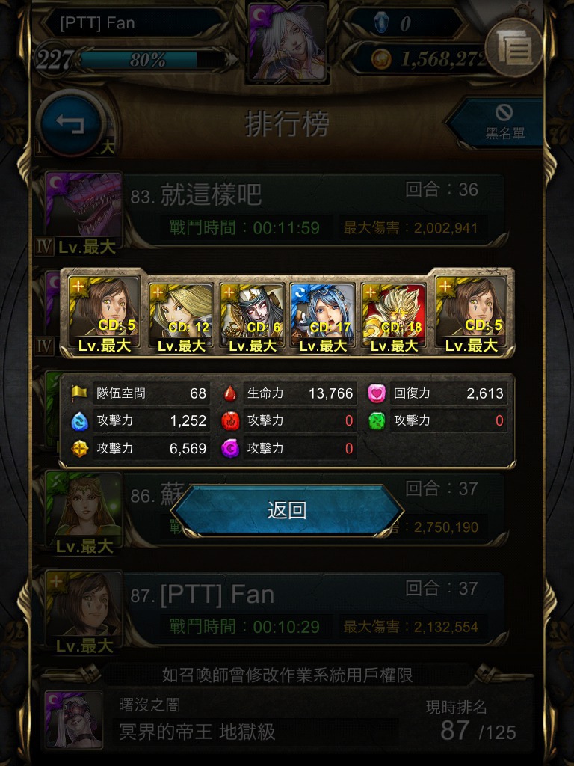Open the 黑名單 blacklist button
This screenshot has width=574, height=766.
498,122
